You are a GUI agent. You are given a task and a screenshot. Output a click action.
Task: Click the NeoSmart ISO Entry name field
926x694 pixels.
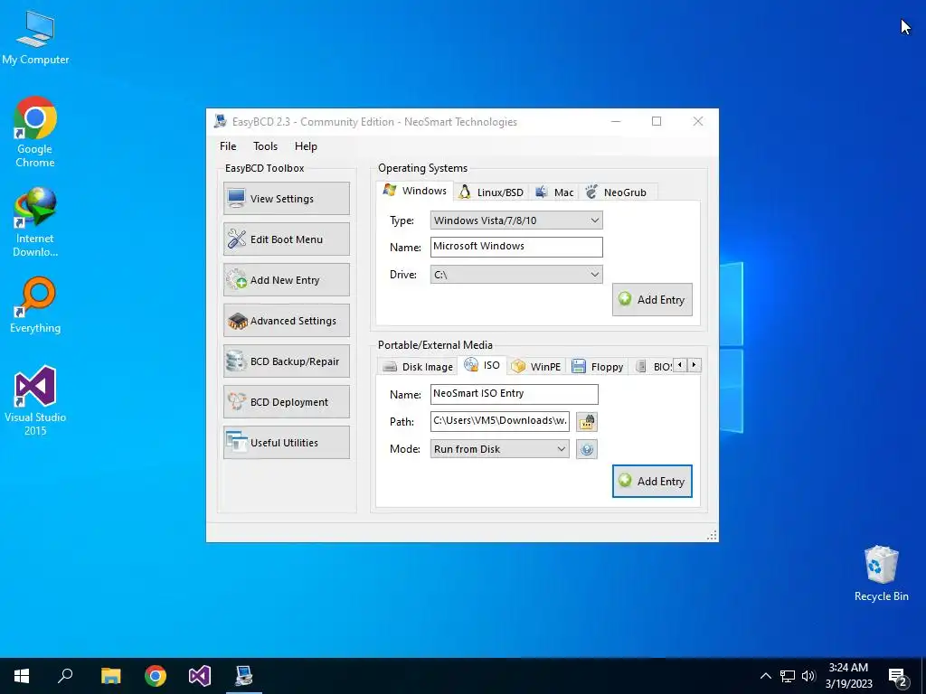point(514,394)
